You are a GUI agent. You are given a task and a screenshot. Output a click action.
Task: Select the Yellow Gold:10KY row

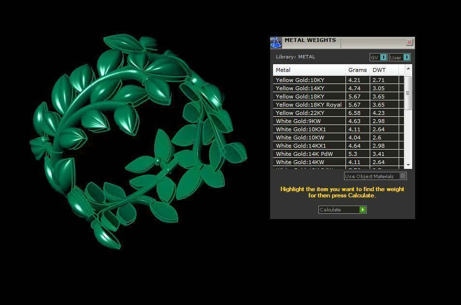[338, 80]
